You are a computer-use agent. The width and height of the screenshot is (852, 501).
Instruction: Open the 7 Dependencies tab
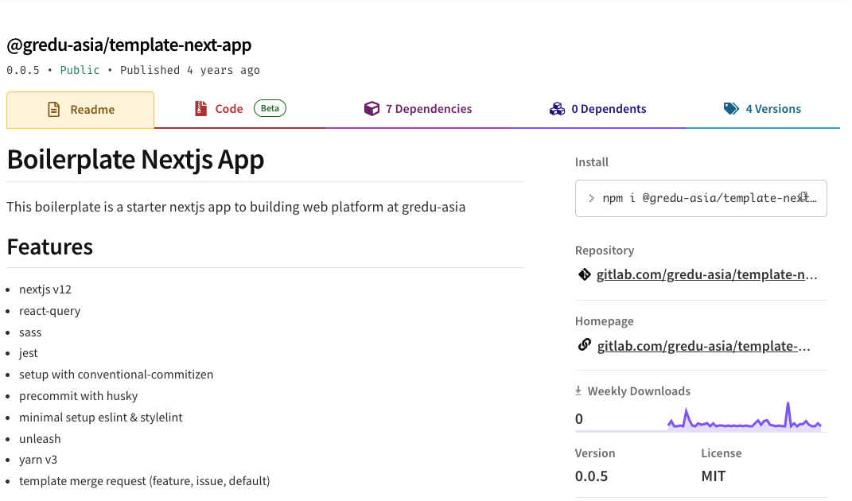coord(427,107)
